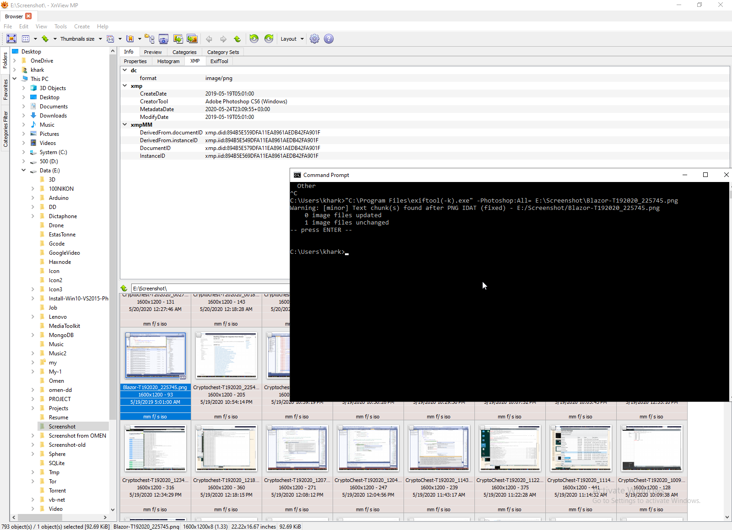The height and width of the screenshot is (530, 732).
Task: Rotate counter-clockwise with the green icon
Action: click(x=254, y=39)
